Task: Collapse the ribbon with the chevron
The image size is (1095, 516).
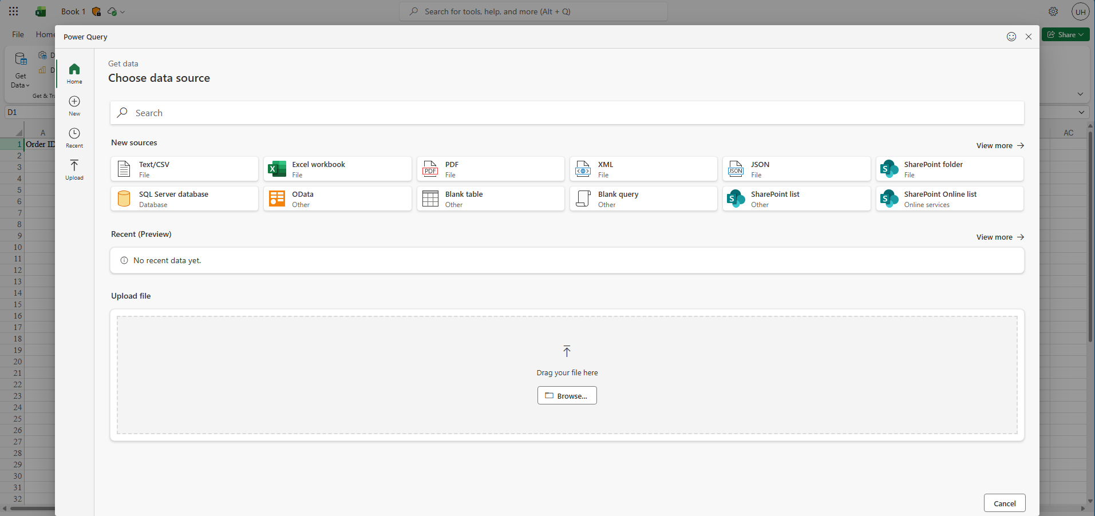Action: tap(1080, 94)
